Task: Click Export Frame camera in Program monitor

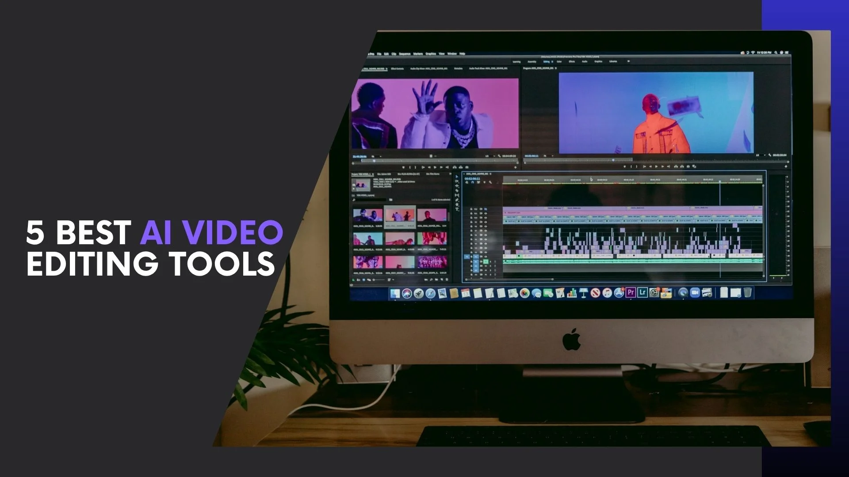Action: (688, 167)
